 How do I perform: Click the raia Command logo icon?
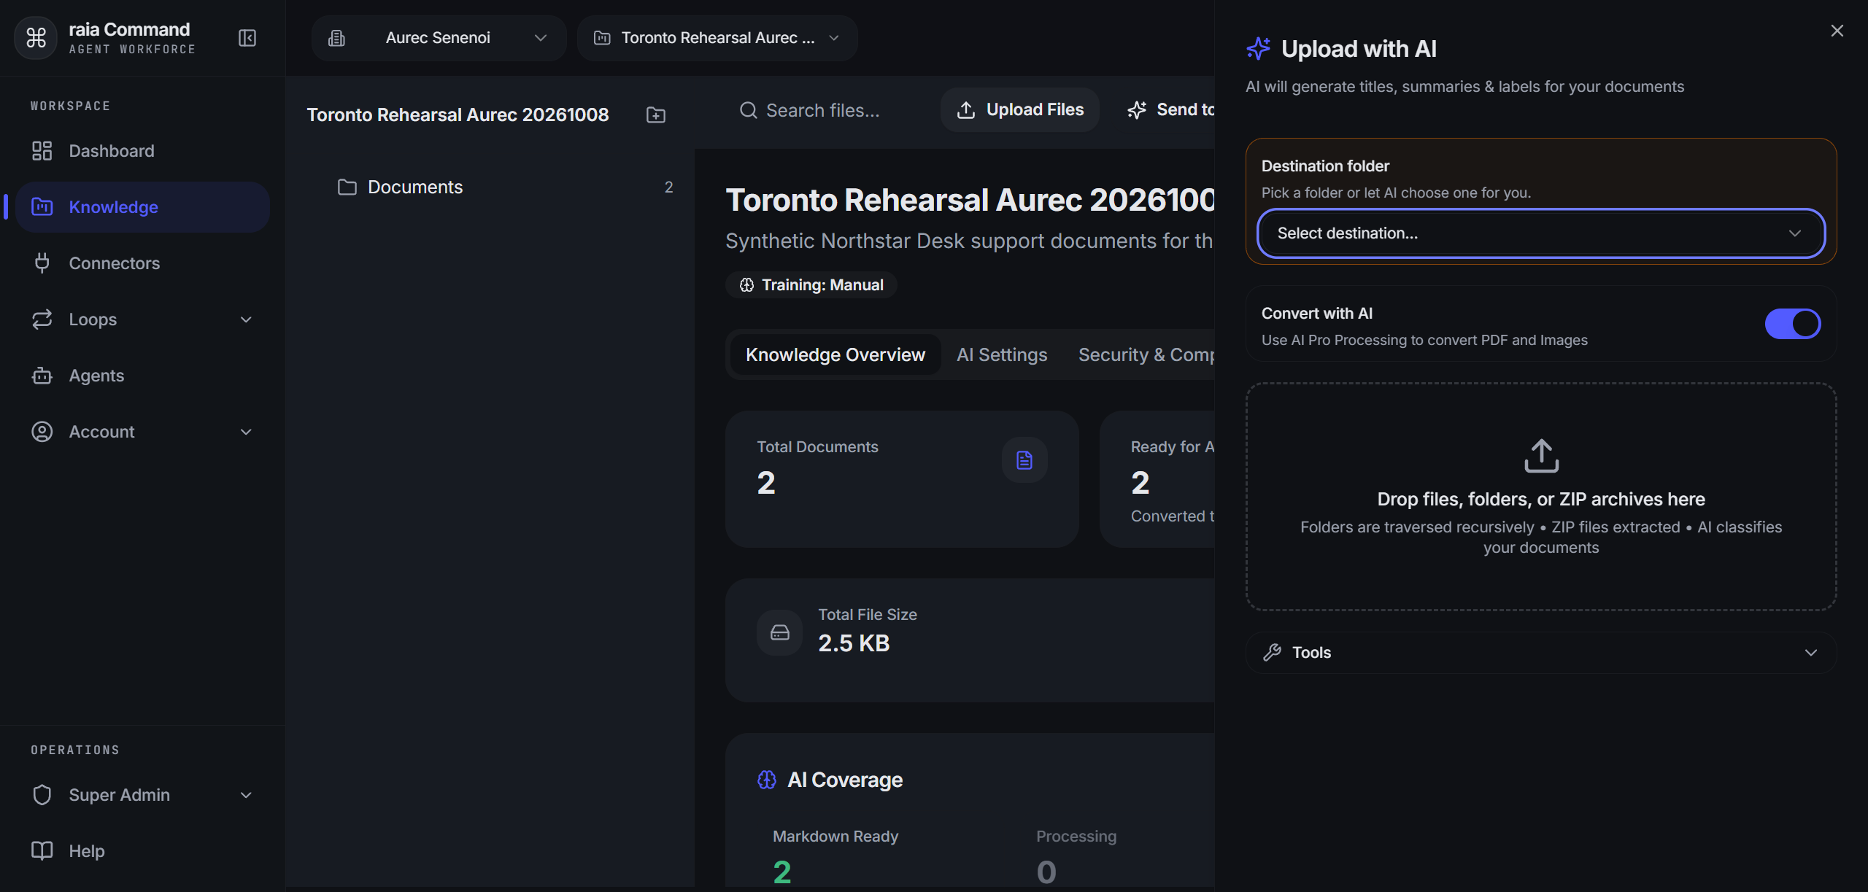click(36, 37)
